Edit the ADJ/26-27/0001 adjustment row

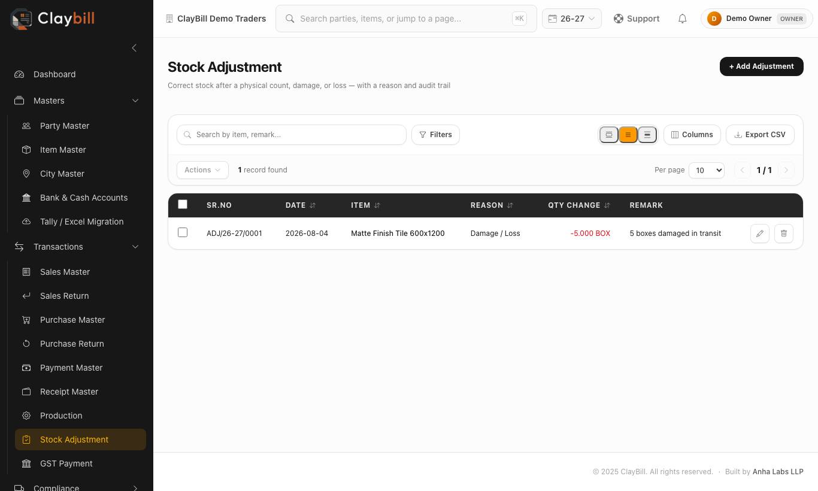[760, 234]
